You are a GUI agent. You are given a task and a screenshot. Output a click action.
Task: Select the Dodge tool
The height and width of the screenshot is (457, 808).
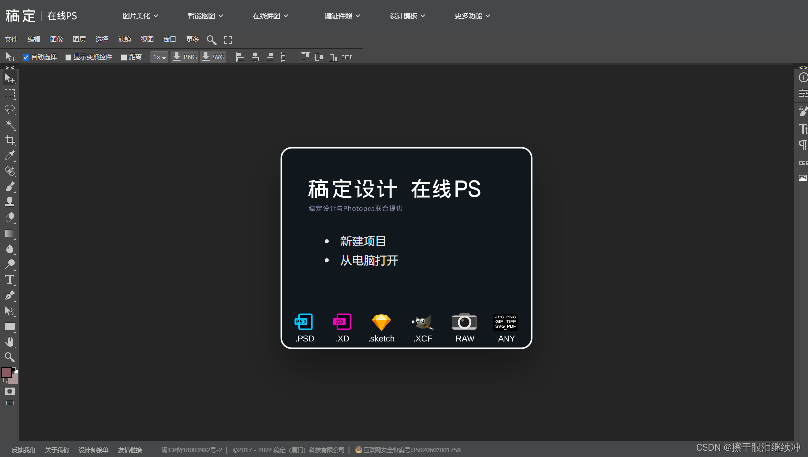tap(10, 264)
